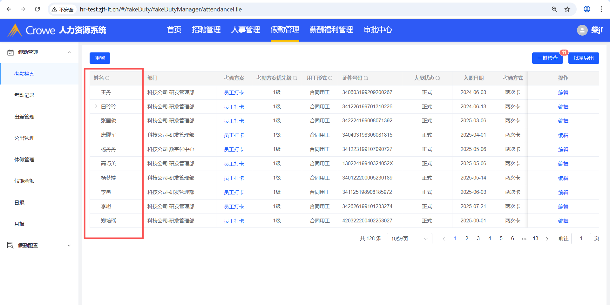Open 考勤记录 in the sidebar

(24, 95)
